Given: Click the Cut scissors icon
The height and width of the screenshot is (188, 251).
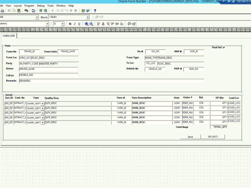Looking at the screenshot, I should tap(9, 11).
